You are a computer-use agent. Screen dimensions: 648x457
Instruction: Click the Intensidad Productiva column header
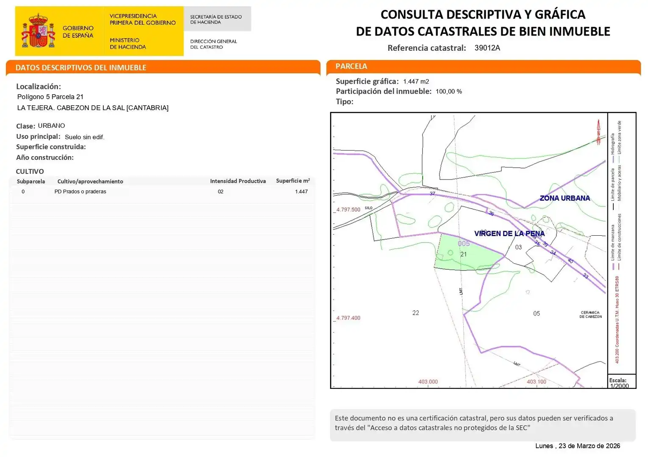238,181
